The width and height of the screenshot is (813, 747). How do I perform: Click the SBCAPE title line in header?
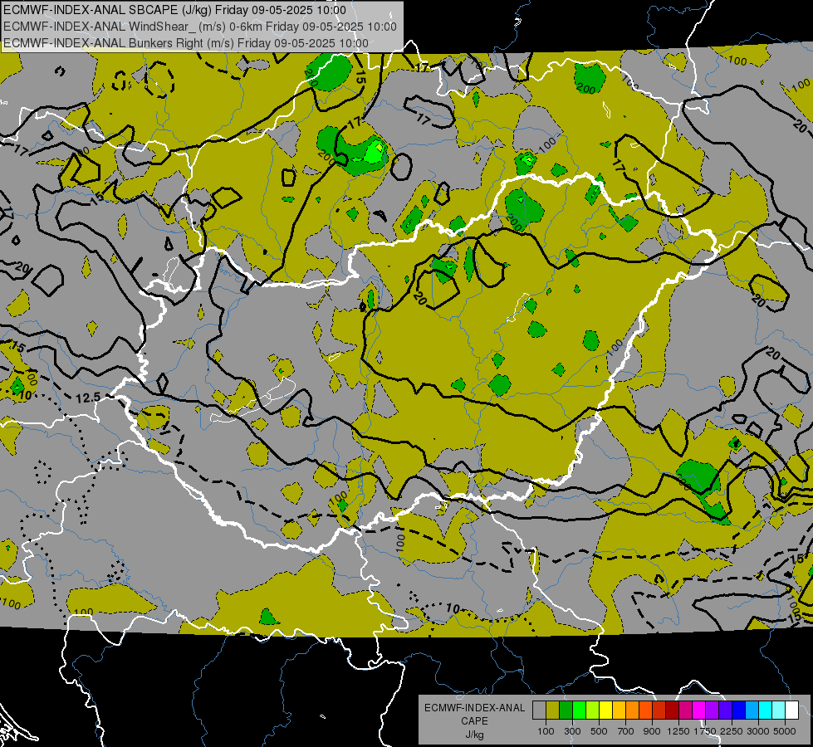174,10
